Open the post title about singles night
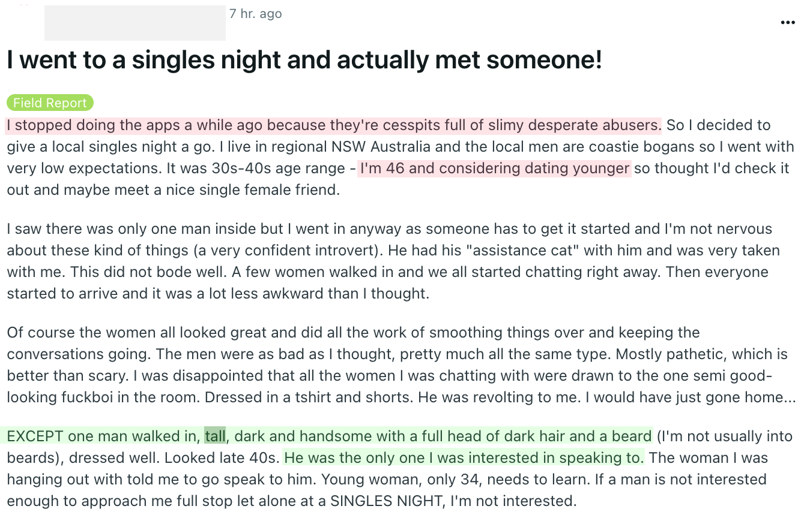Viewport: 807px width, 524px height. click(x=304, y=61)
